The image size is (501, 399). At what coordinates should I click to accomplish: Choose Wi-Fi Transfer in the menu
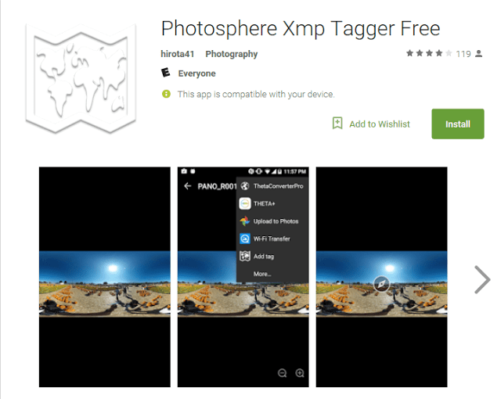click(x=272, y=239)
